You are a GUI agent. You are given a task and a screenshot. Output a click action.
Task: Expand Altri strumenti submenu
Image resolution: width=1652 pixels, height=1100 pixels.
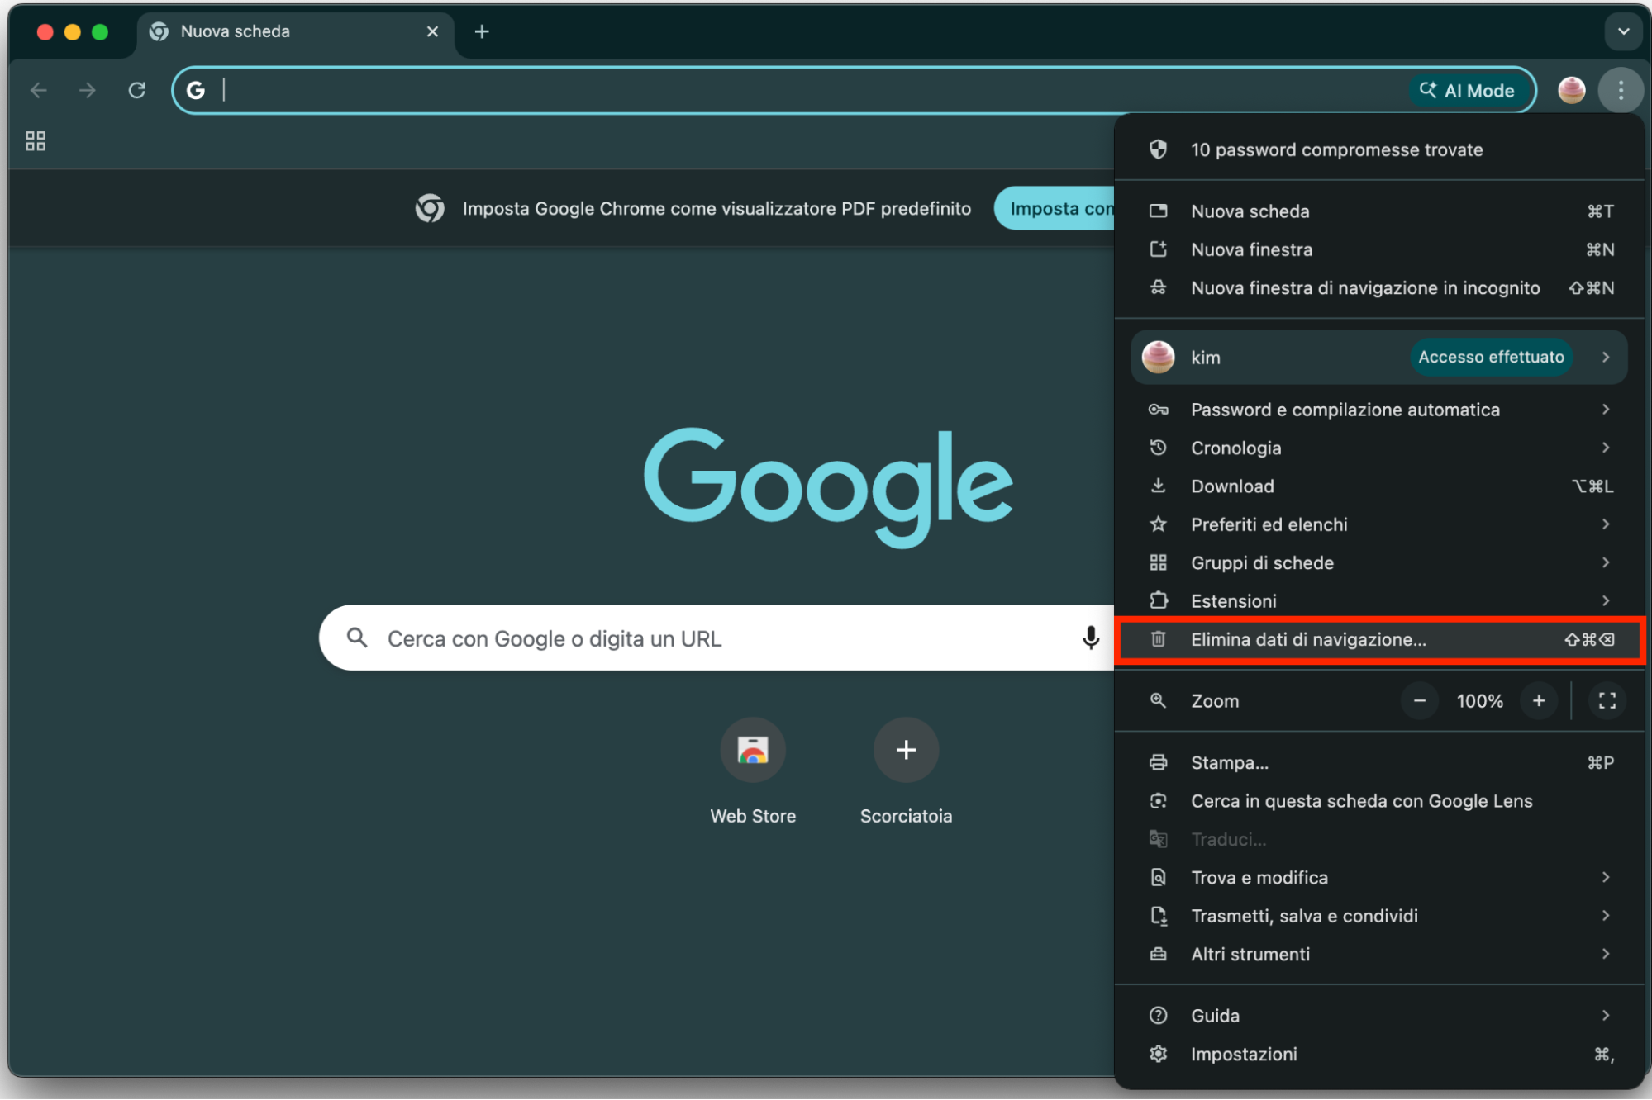pos(1378,954)
